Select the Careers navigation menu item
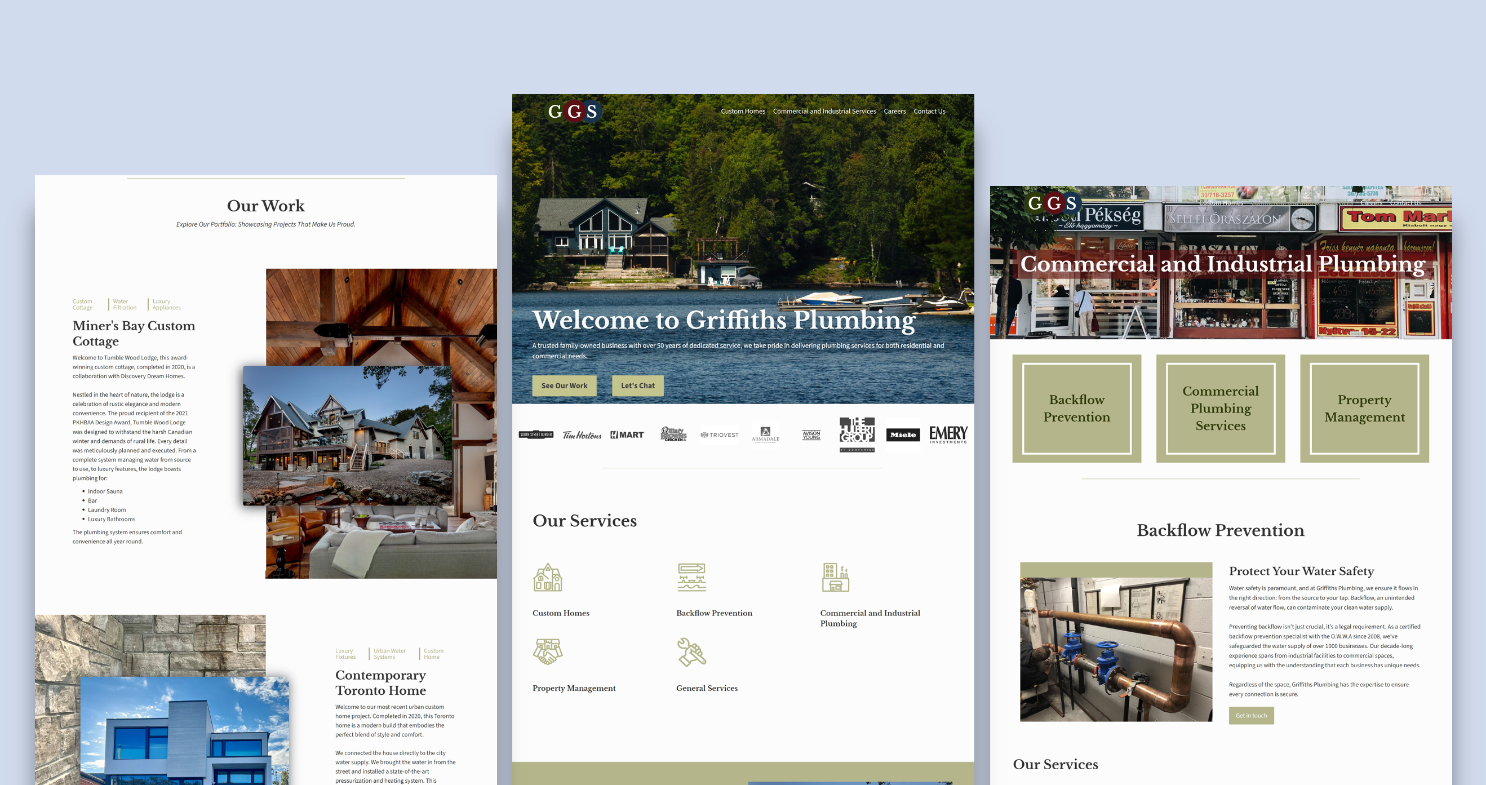1486x785 pixels. (893, 111)
